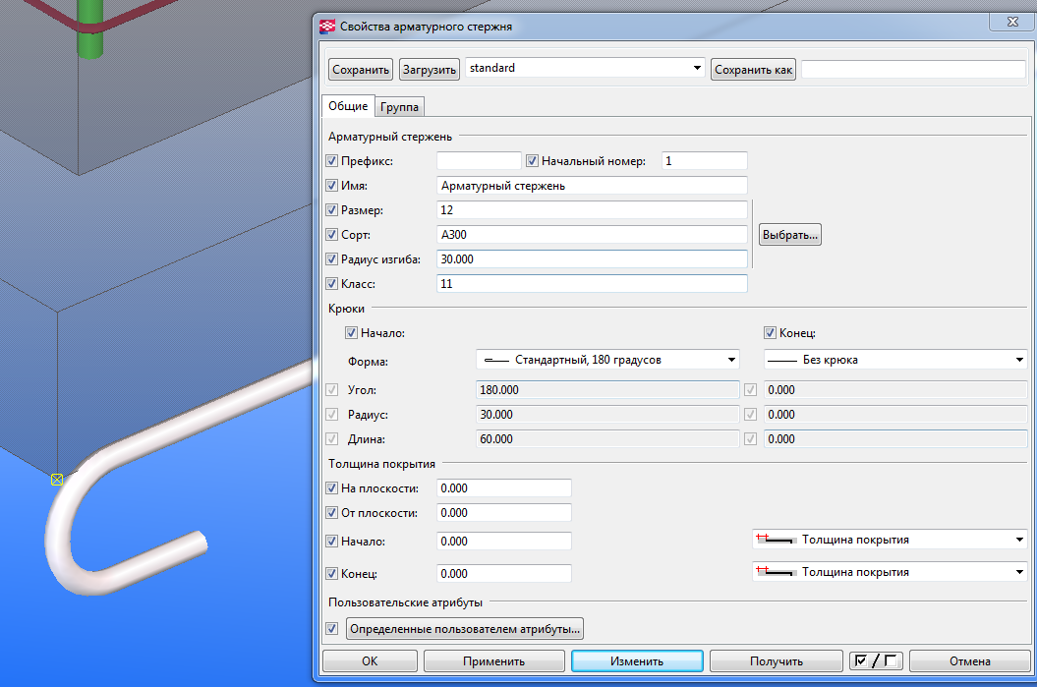Select the Общие tab
This screenshot has width=1037, height=687.
click(x=348, y=106)
